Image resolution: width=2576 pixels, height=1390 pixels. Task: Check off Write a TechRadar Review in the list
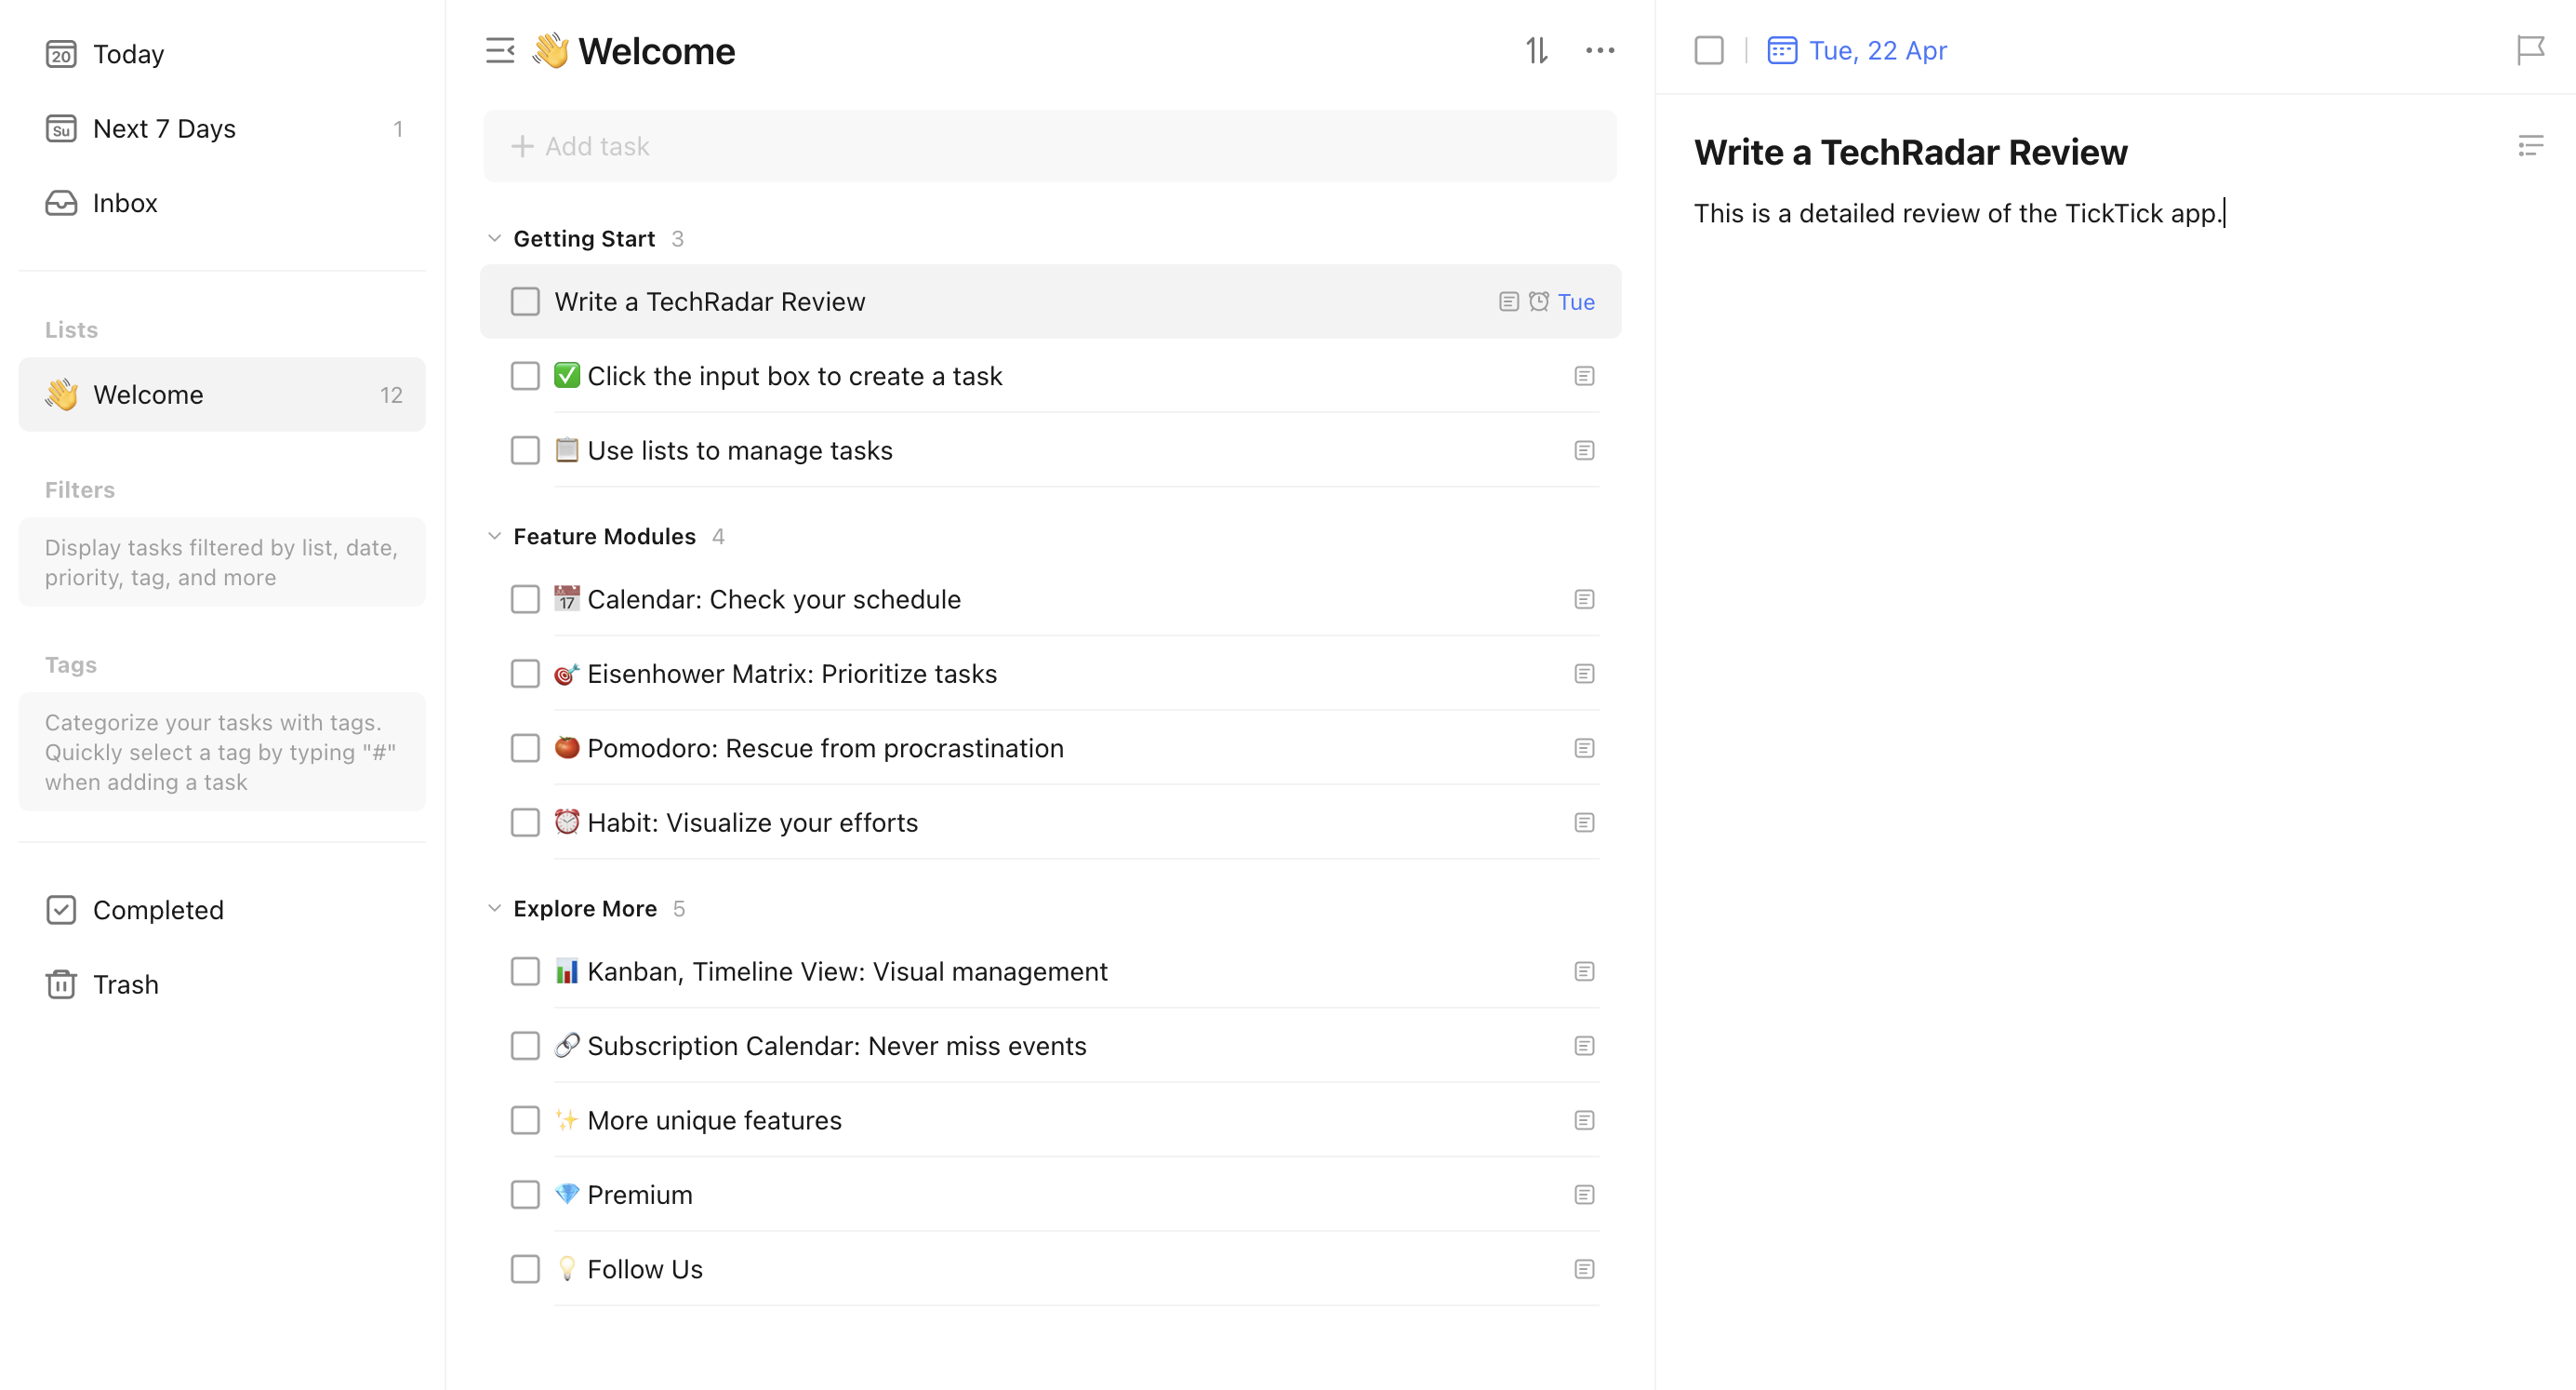[x=525, y=301]
